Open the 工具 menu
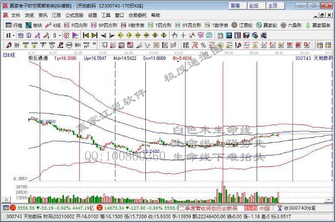 (106, 15)
